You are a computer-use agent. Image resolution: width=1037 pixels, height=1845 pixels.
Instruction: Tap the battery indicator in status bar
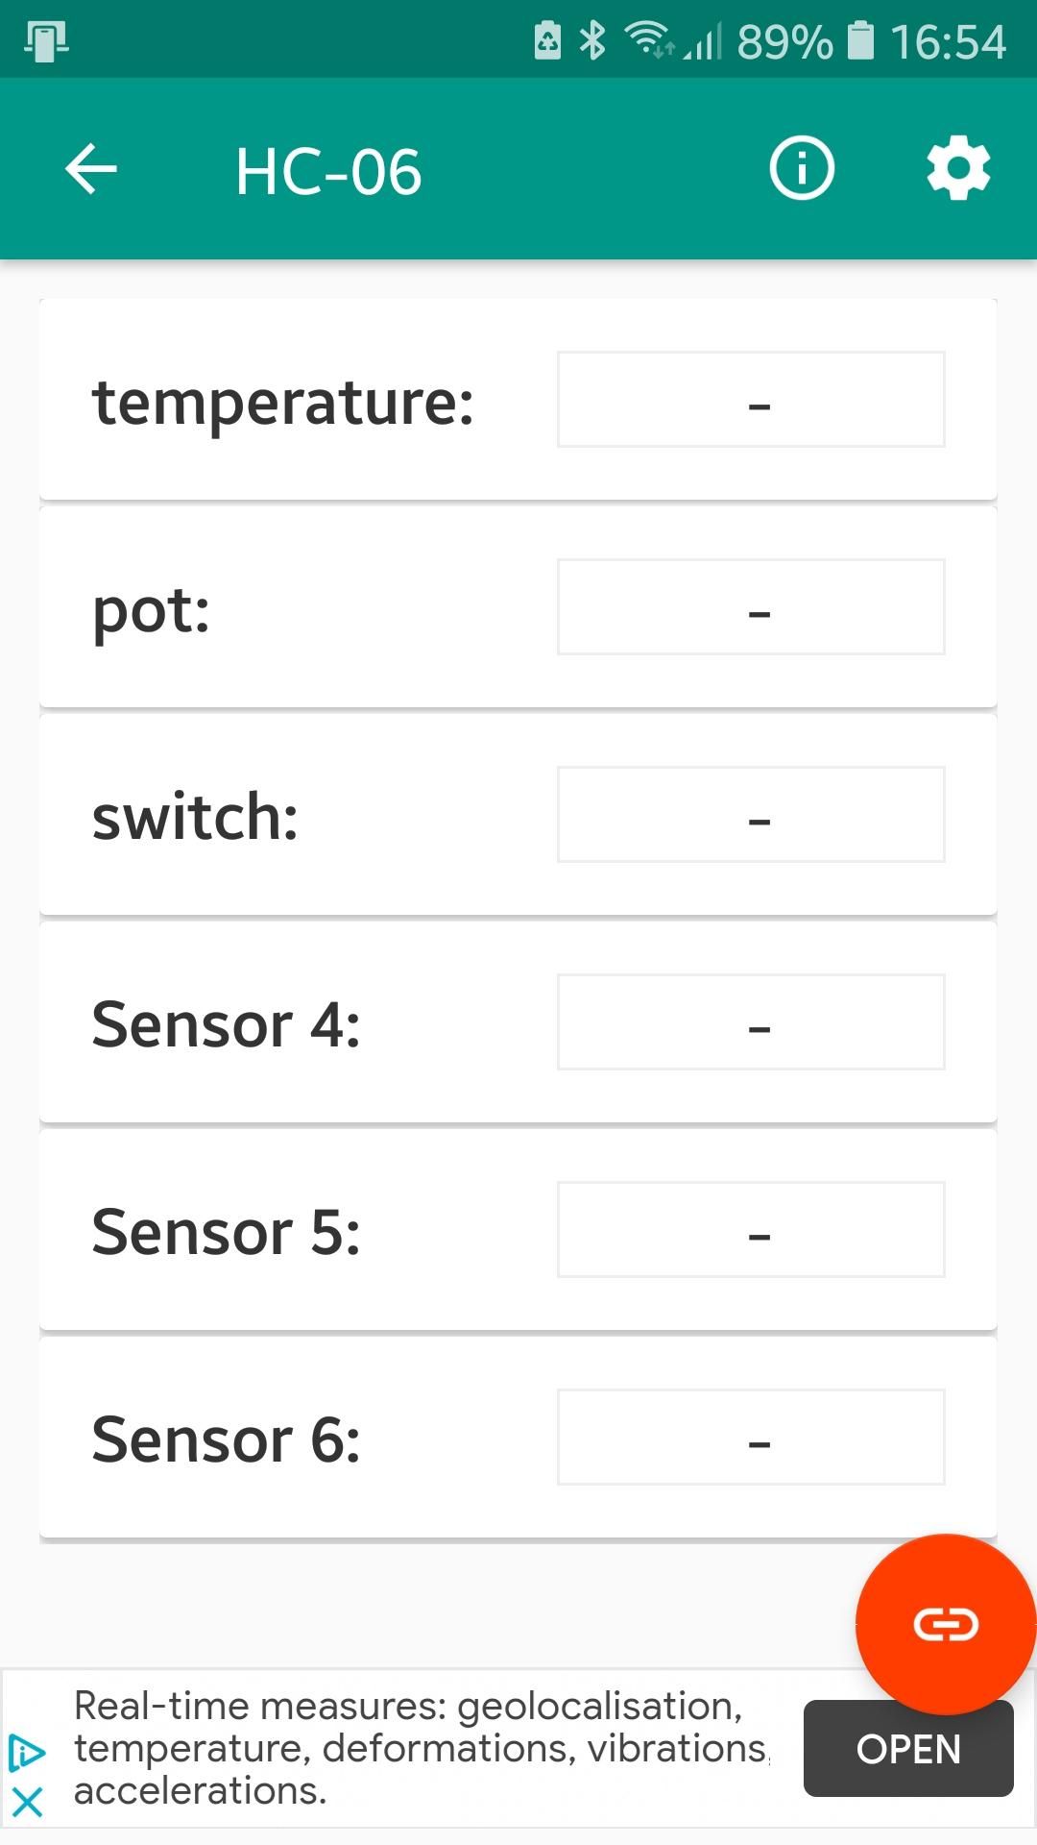pyautogui.click(x=859, y=38)
